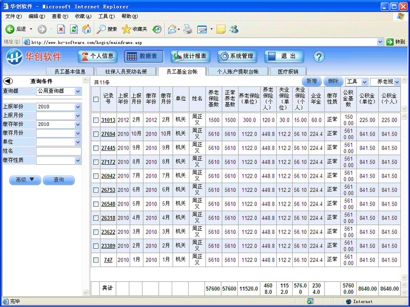Collapse query panel with left arrow icon
Image resolution: width=410 pixels, height=307 pixels.
tap(8, 81)
